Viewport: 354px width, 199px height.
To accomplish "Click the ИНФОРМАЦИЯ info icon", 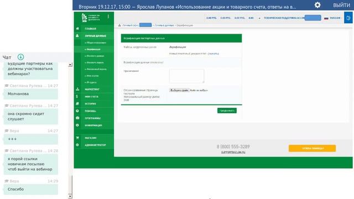I will (x=77, y=125).
